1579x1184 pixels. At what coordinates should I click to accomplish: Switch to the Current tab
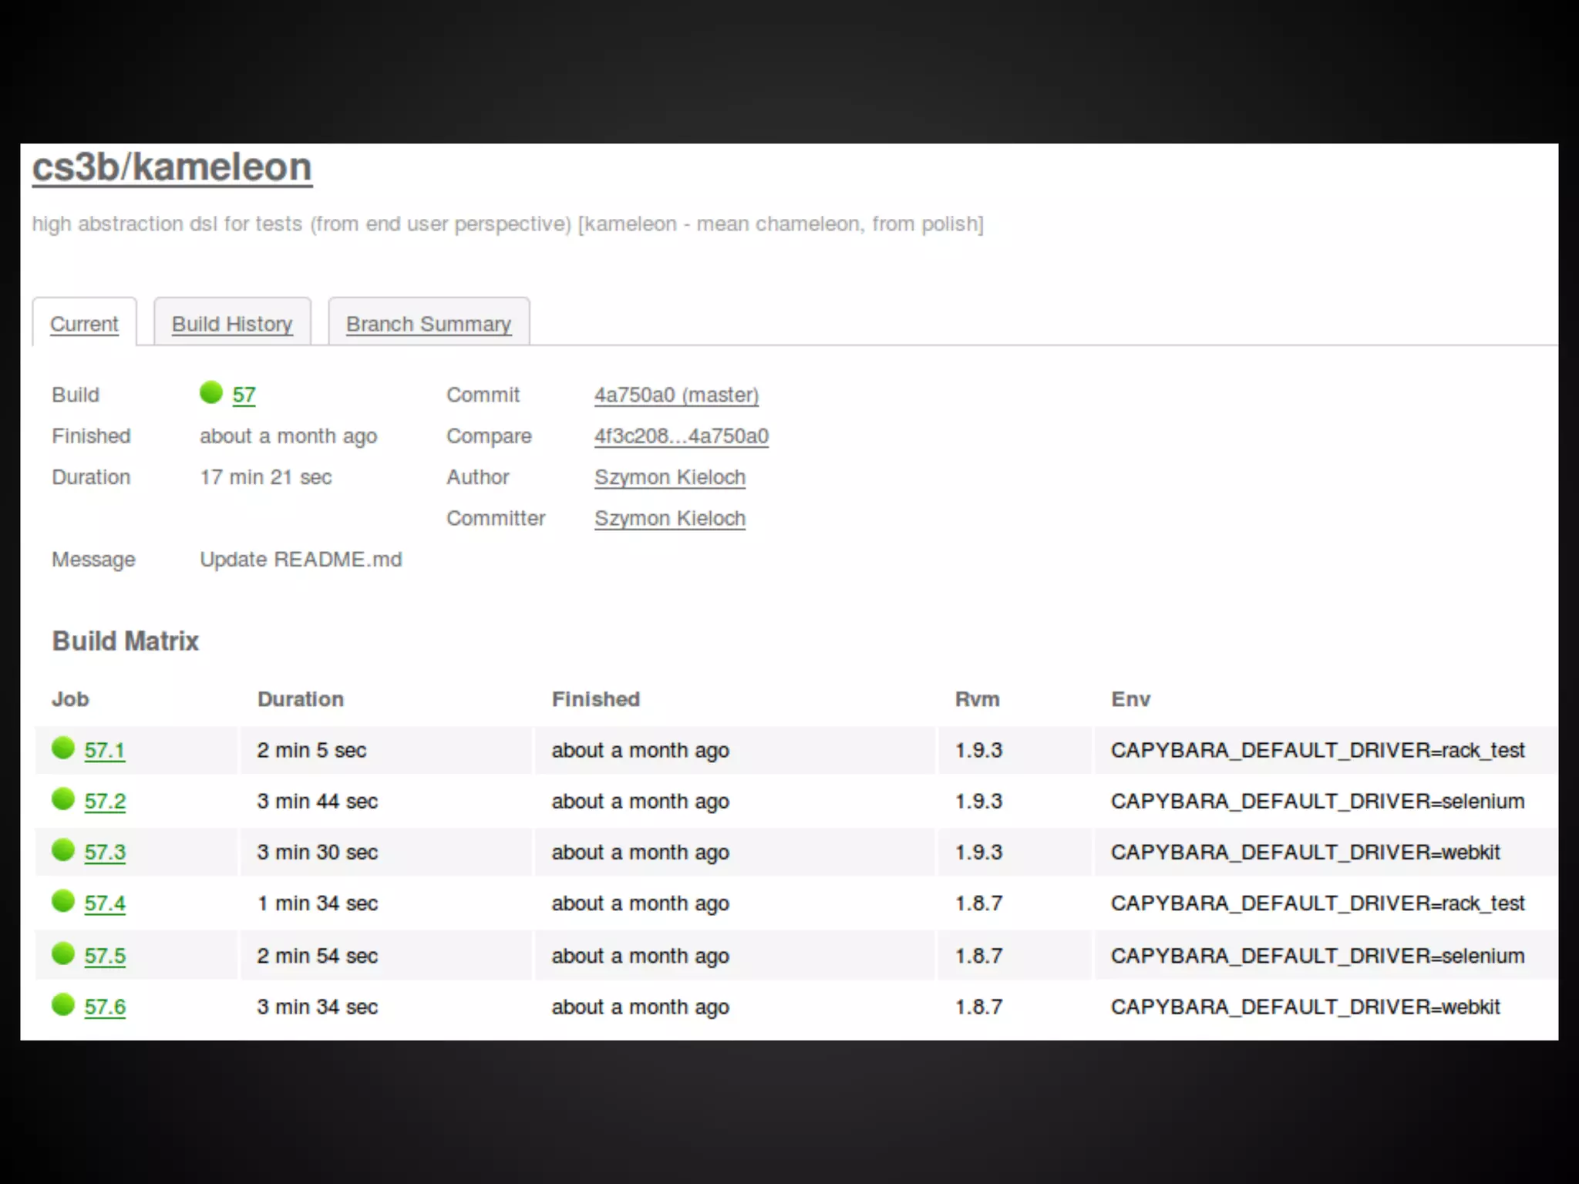coord(84,324)
